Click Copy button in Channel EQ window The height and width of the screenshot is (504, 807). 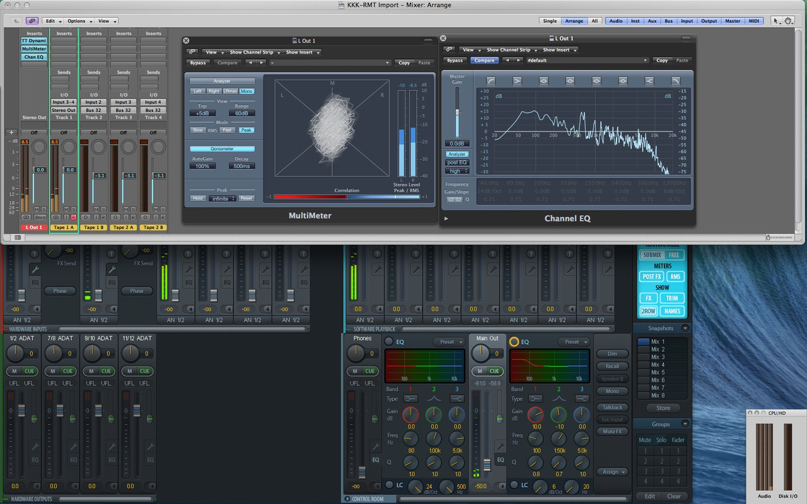pyautogui.click(x=662, y=60)
